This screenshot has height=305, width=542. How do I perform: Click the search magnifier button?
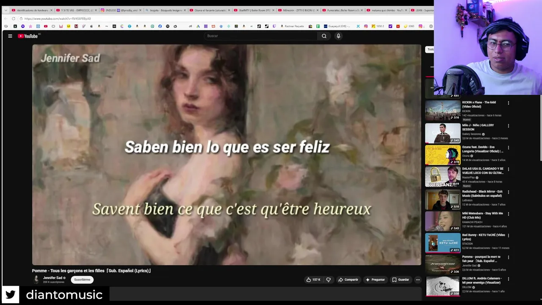tap(324, 36)
